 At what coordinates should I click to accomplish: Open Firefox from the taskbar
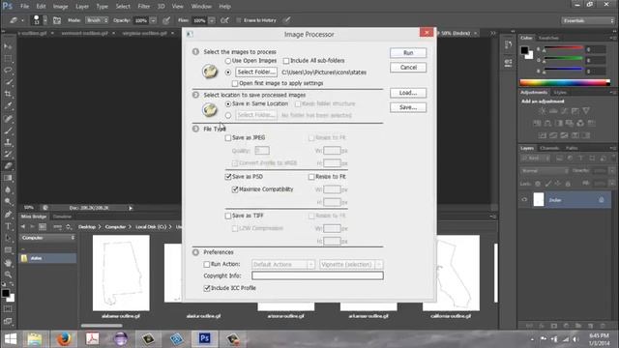pos(64,338)
